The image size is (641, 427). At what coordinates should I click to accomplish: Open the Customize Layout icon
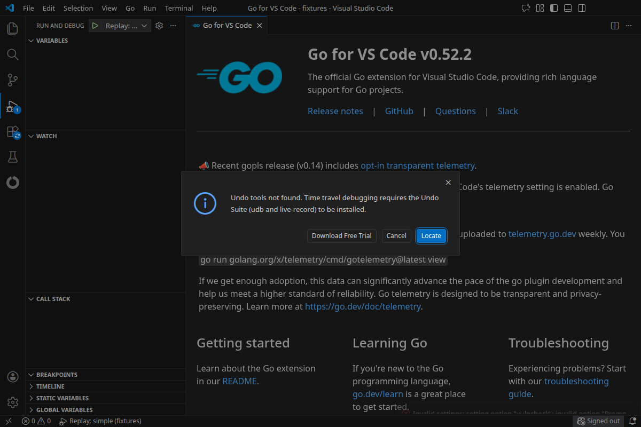click(540, 8)
